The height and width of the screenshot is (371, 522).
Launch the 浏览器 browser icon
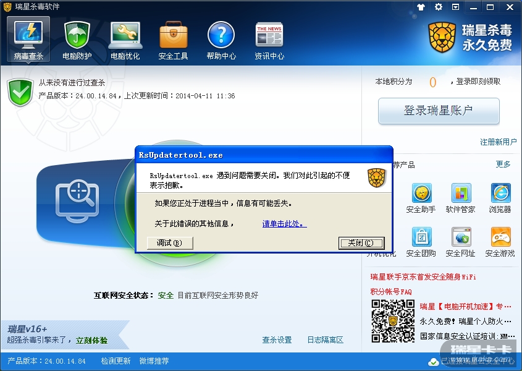click(x=500, y=198)
